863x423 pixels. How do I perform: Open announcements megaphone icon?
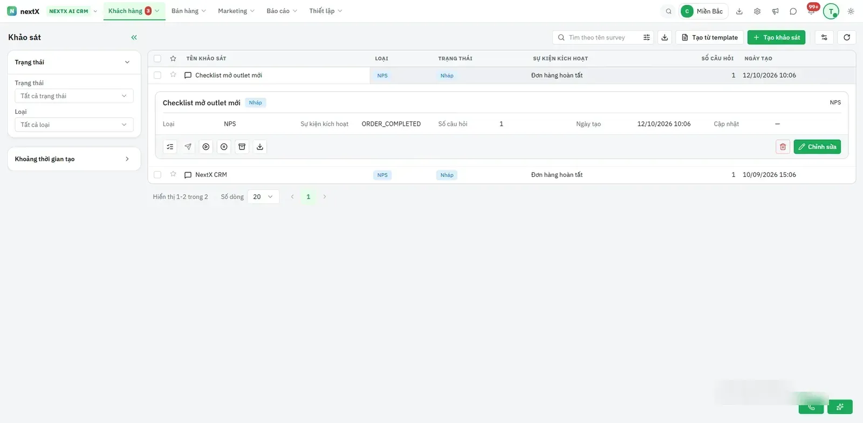(x=775, y=11)
